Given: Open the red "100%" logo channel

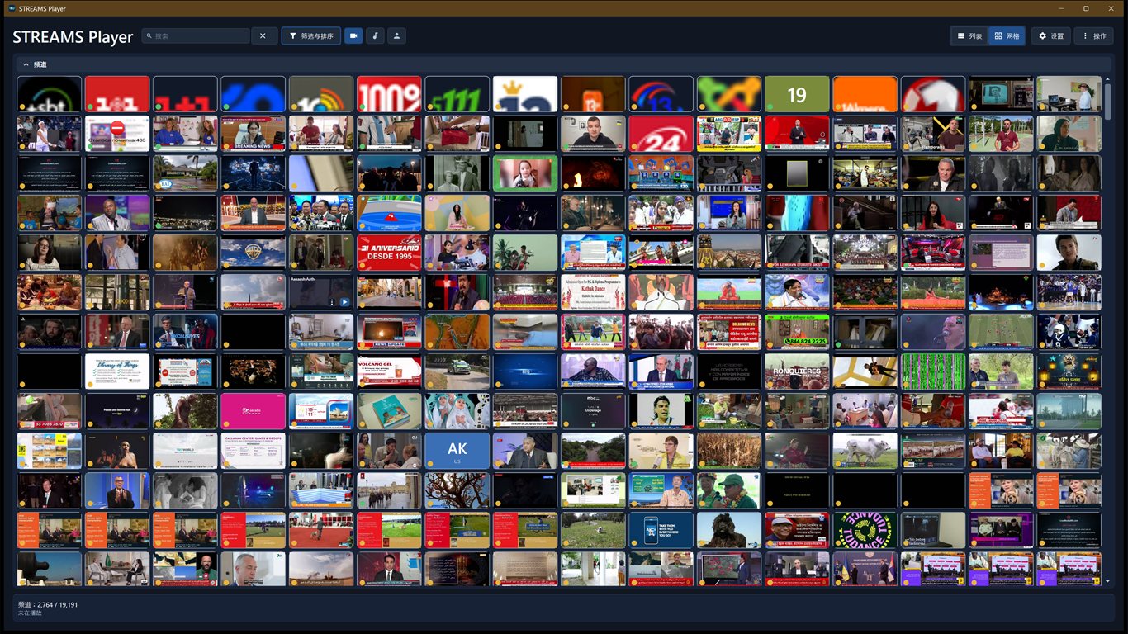Looking at the screenshot, I should tap(389, 94).
